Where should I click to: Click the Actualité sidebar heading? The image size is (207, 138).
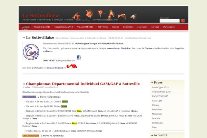coord(160,135)
